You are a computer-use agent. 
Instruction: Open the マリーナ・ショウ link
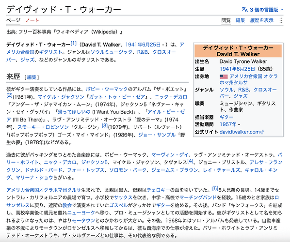tap(34, 178)
